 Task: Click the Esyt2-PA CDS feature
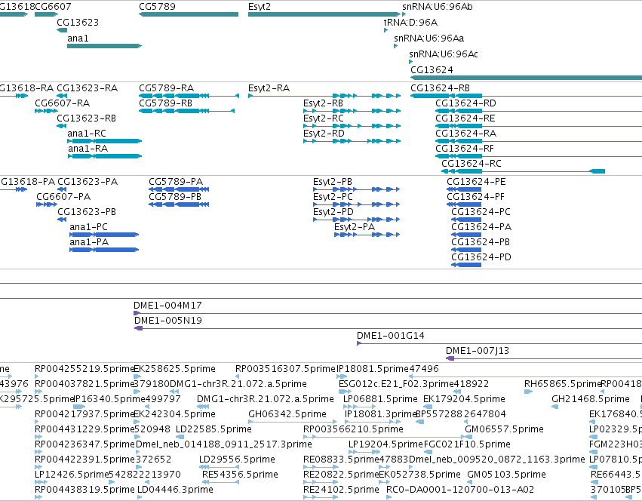[367, 235]
